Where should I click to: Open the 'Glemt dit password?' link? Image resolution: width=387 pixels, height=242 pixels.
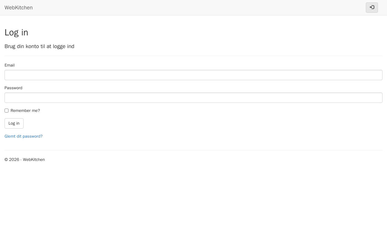pos(24,136)
